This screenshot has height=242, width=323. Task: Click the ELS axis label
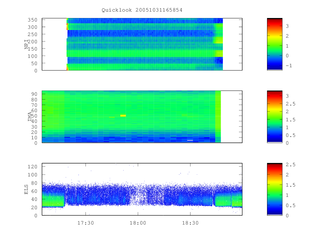[26, 189]
